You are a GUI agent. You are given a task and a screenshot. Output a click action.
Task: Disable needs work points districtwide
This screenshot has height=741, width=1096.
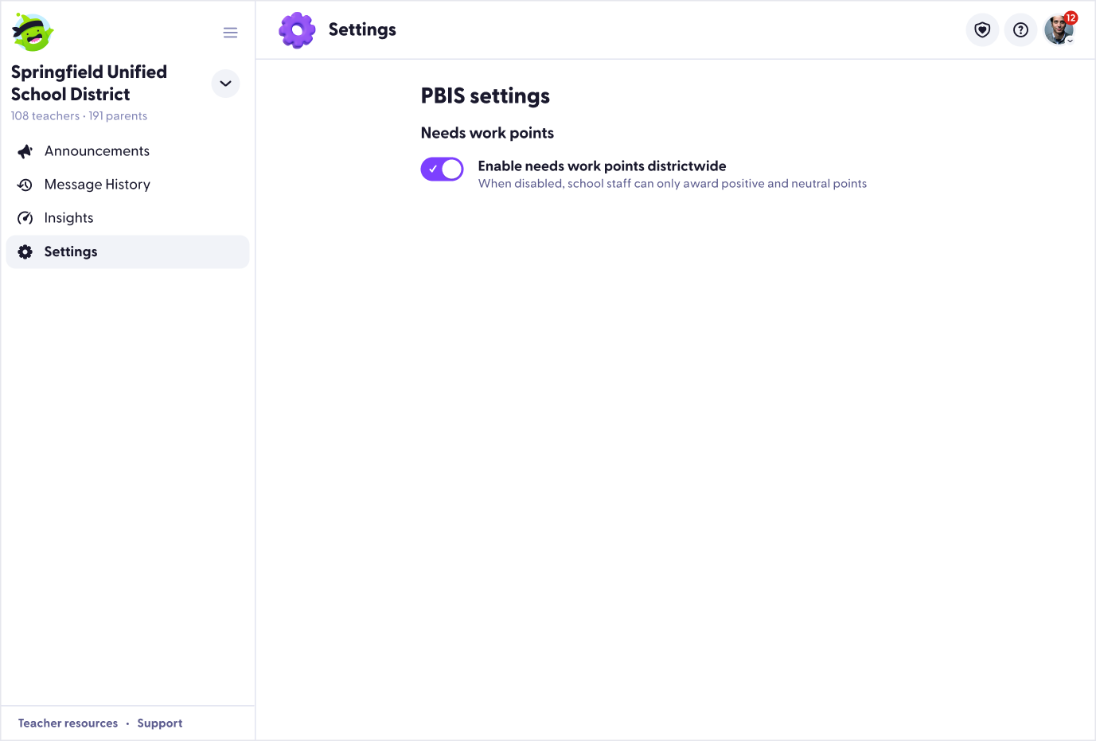[442, 169]
